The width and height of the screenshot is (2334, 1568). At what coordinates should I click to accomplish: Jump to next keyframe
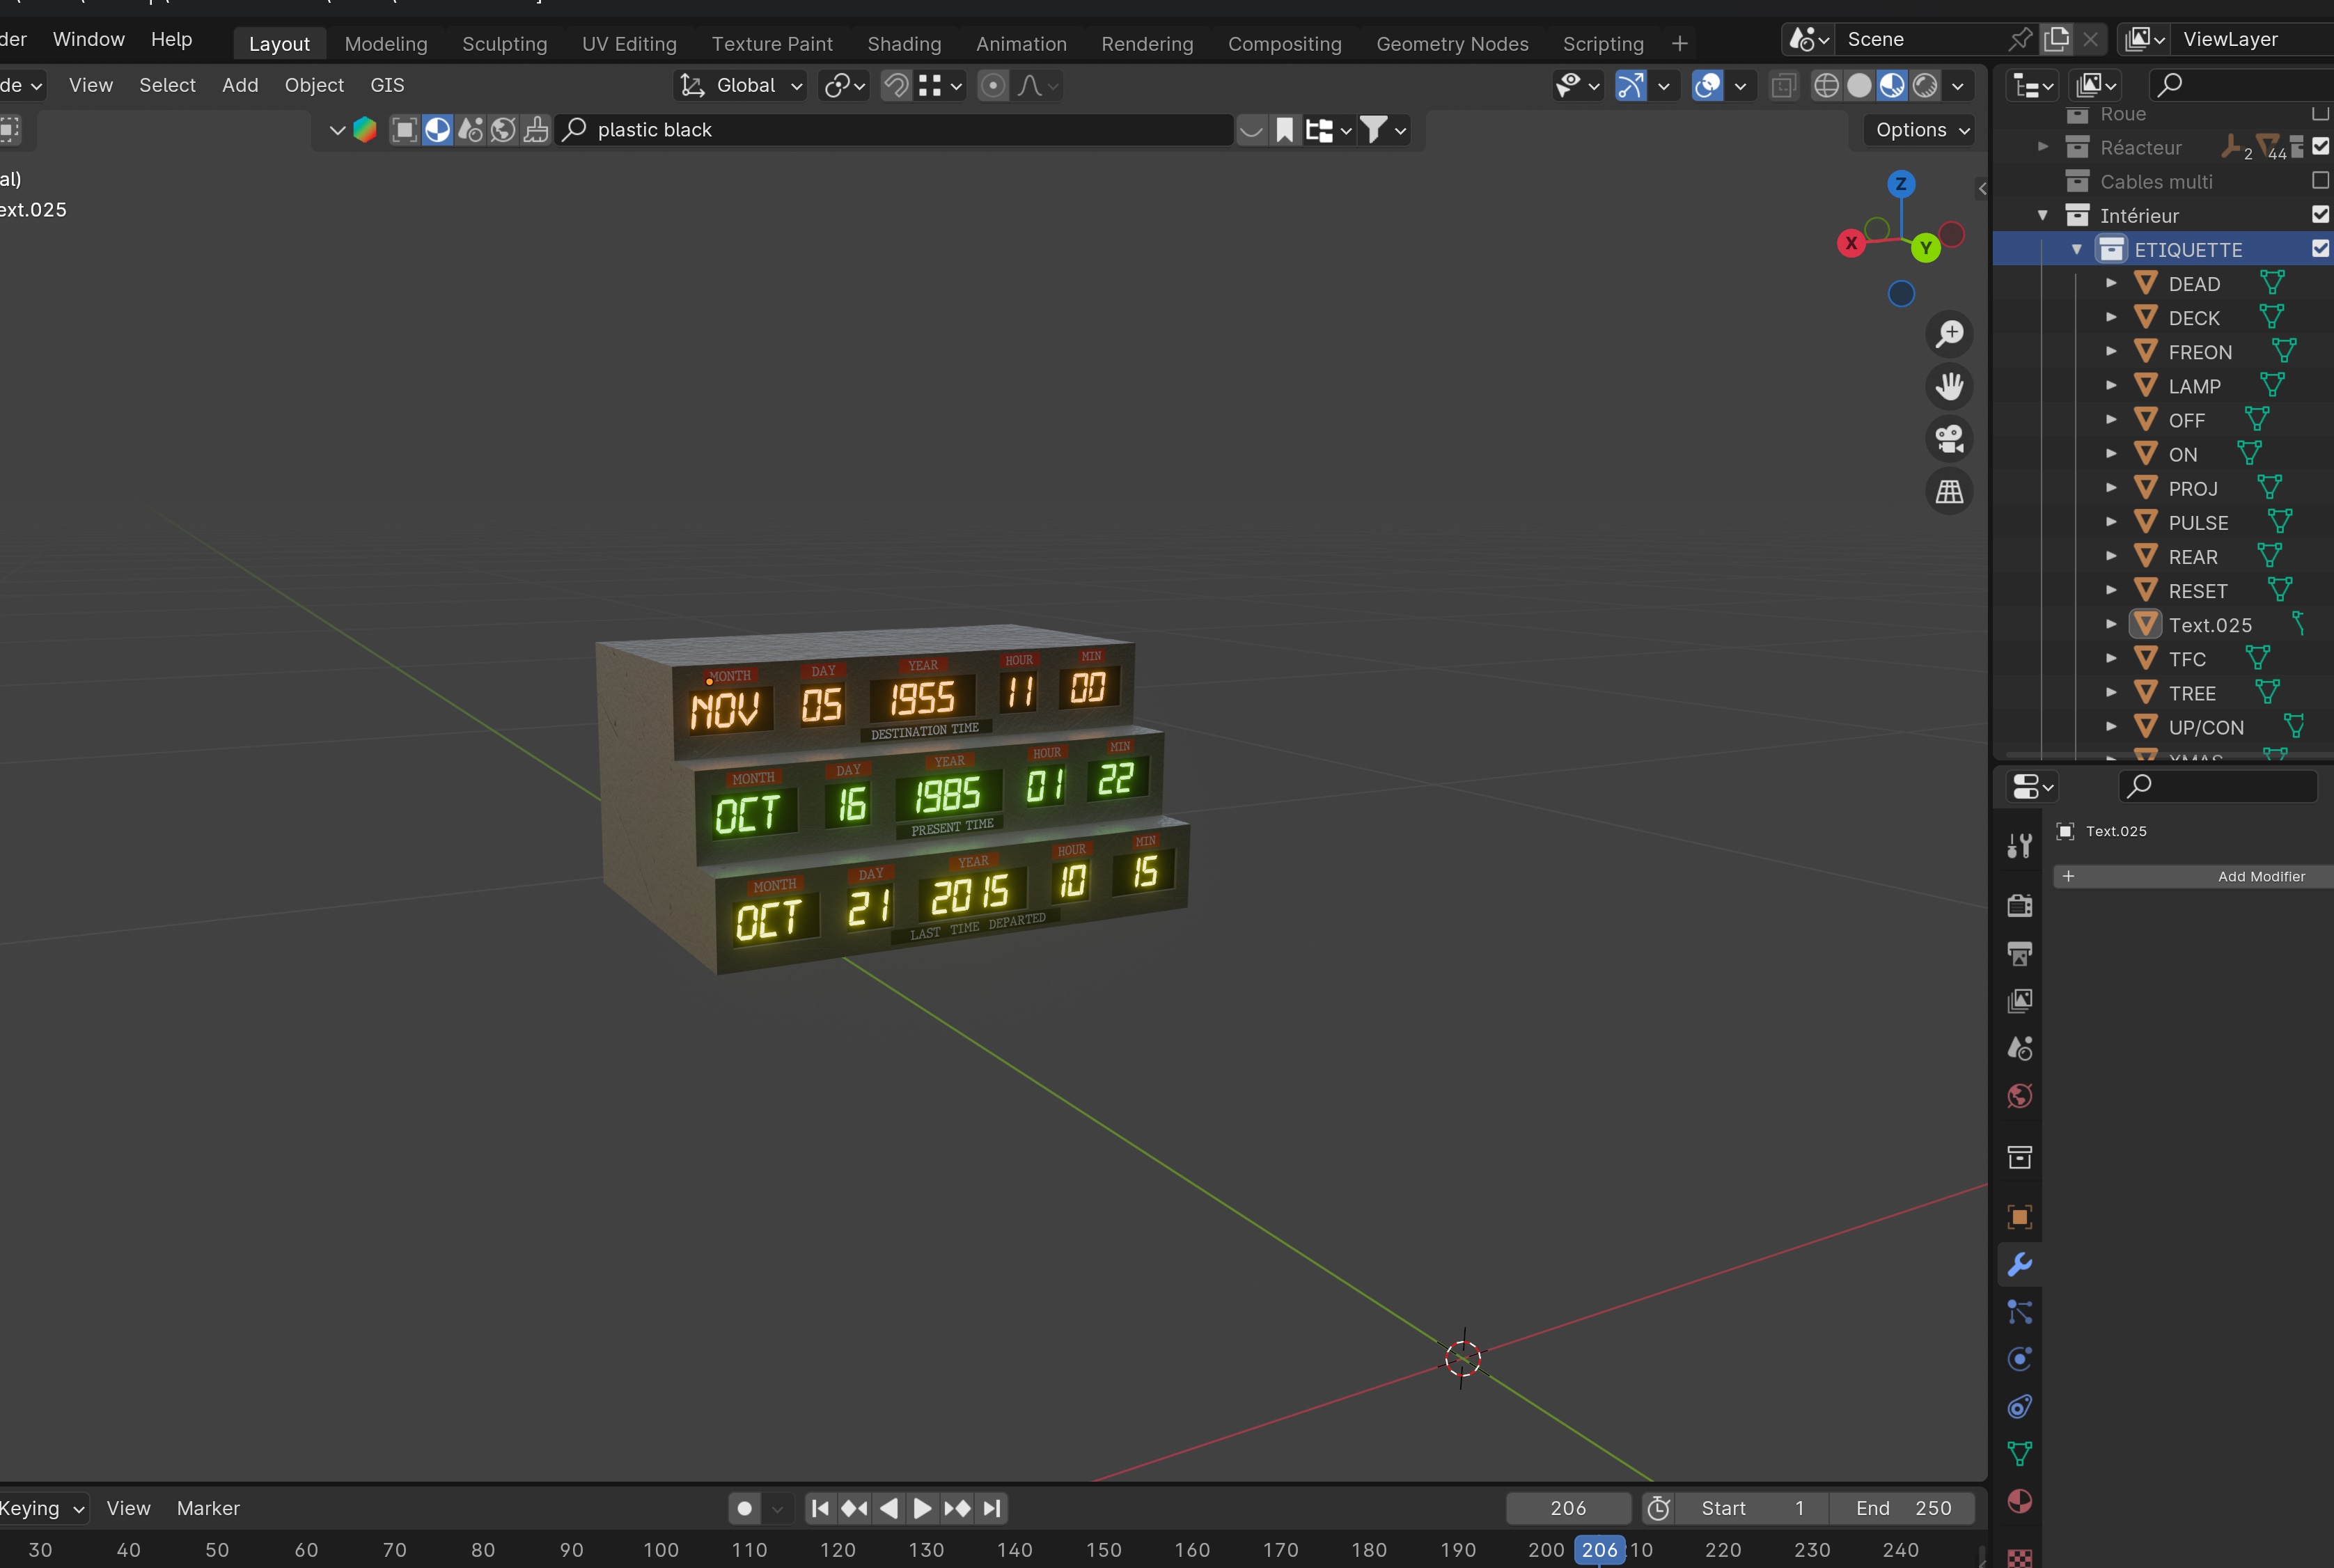pyautogui.click(x=957, y=1508)
